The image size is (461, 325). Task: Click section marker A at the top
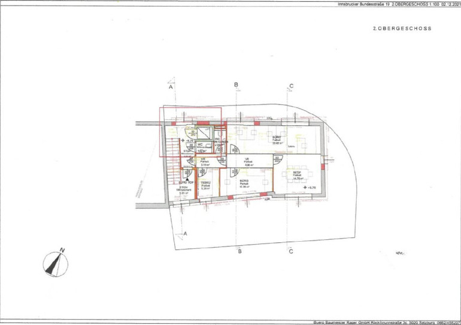click(x=171, y=87)
